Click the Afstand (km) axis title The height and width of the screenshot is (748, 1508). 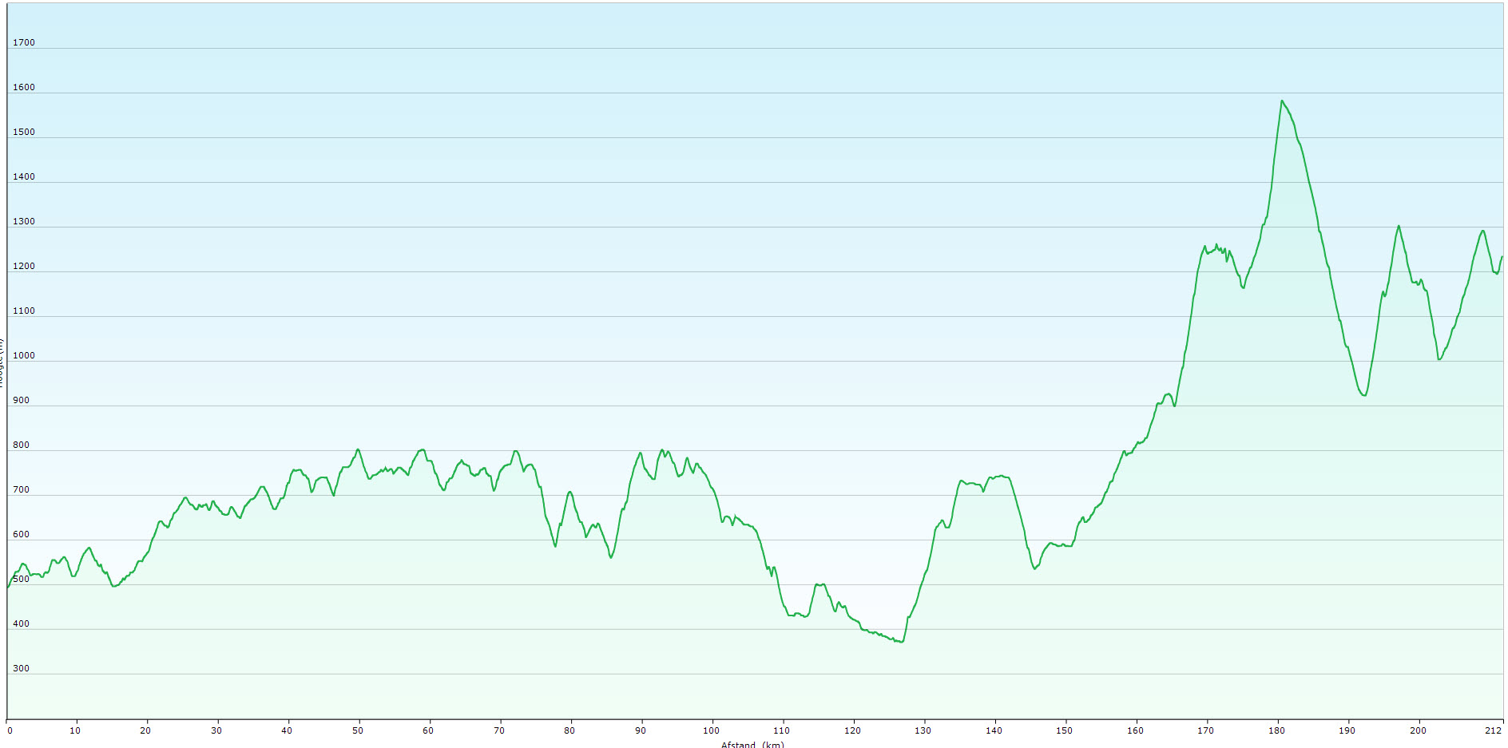(x=752, y=744)
